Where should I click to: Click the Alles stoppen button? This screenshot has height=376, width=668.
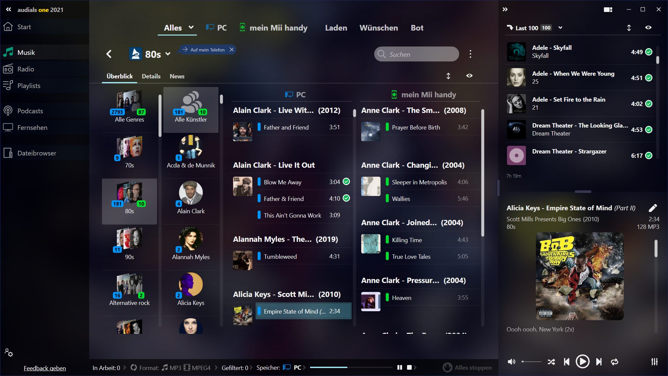tap(467, 367)
